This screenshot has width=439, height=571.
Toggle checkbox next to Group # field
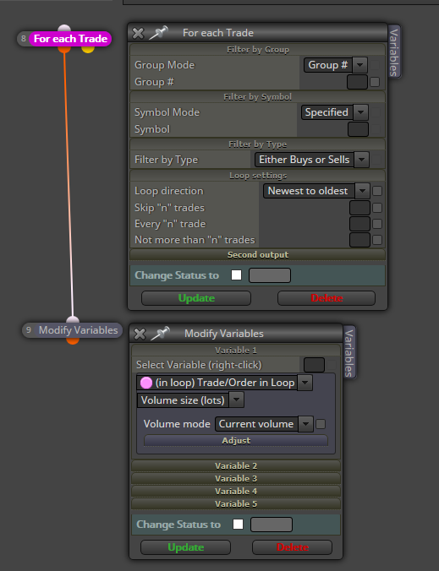point(375,82)
